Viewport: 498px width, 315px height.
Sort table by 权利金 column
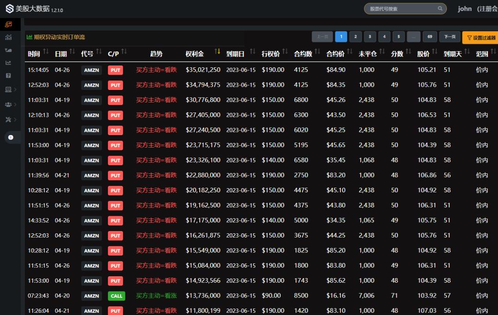[x=217, y=53]
